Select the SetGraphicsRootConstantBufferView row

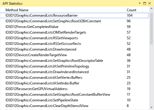click(x=74, y=95)
